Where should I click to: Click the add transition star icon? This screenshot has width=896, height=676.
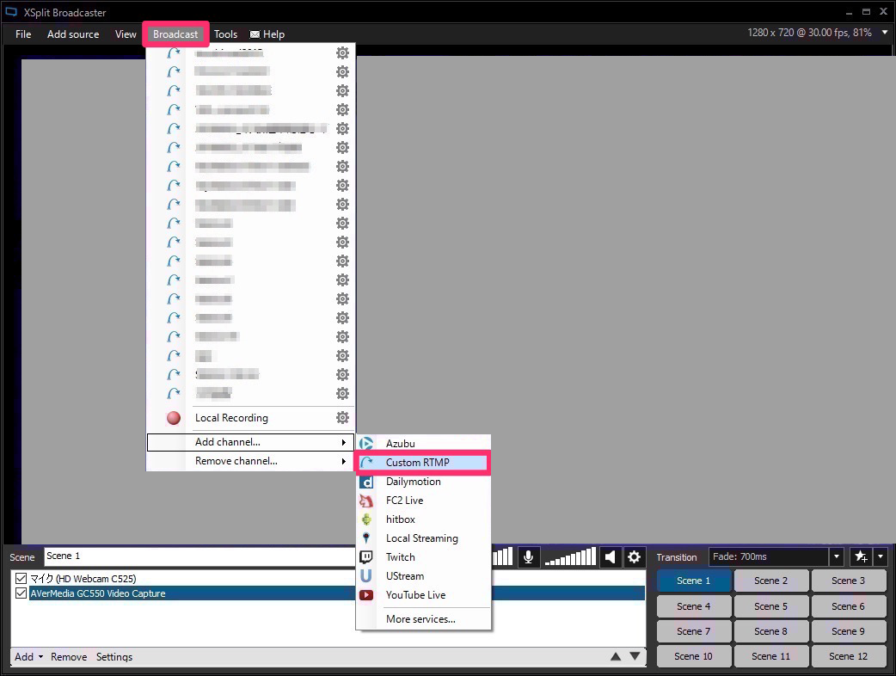point(861,556)
